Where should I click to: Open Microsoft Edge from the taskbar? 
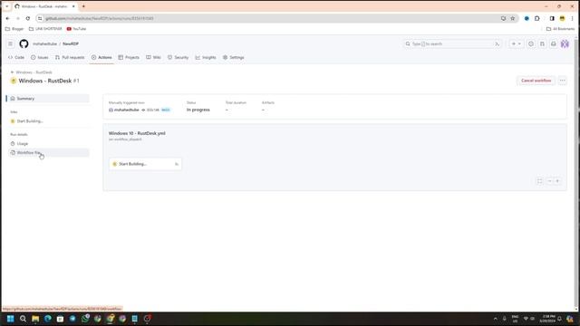48,319
